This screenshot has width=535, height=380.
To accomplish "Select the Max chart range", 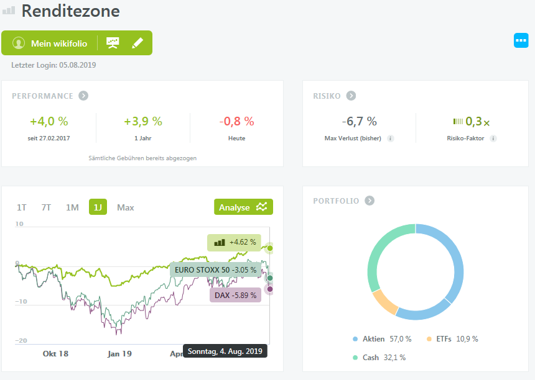I will point(125,207).
